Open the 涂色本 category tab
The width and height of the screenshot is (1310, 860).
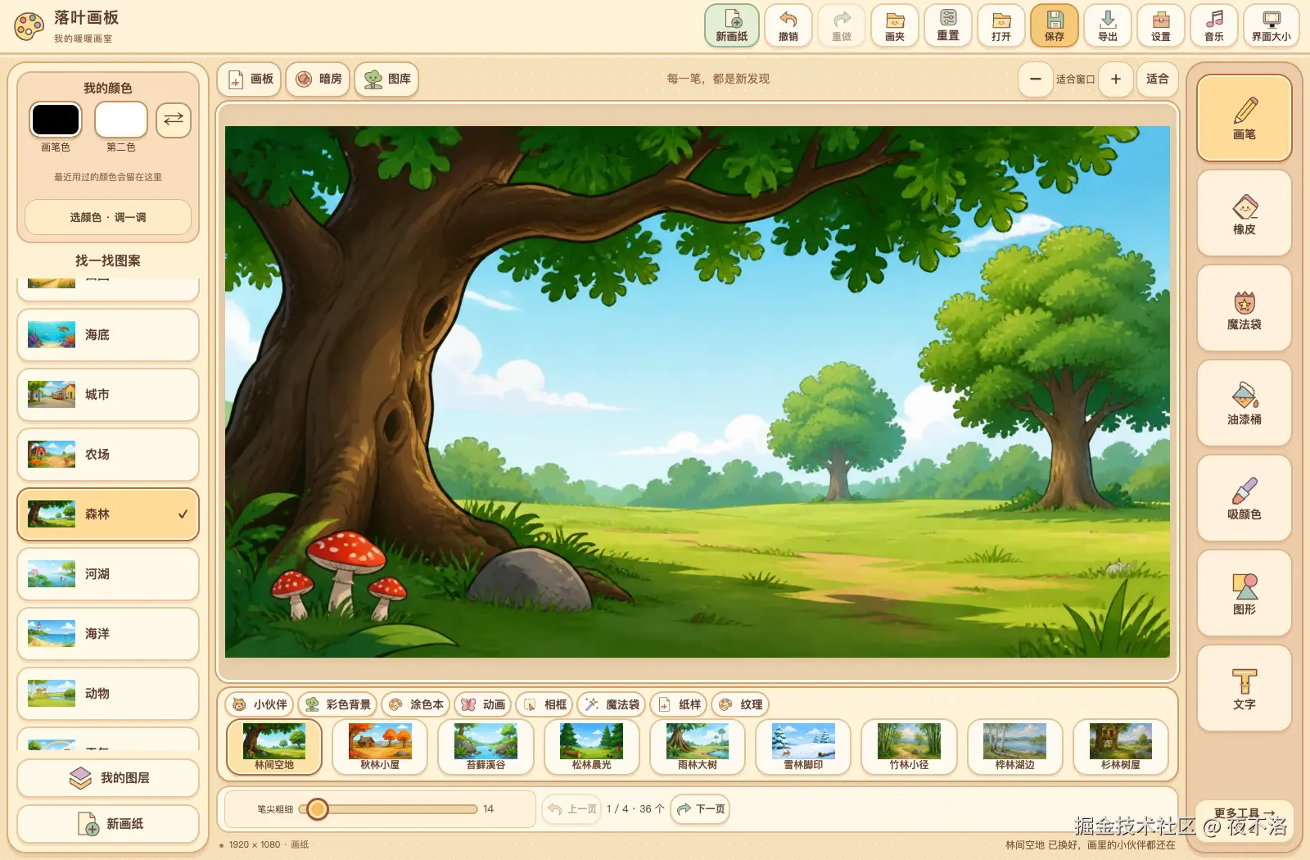[x=416, y=704]
